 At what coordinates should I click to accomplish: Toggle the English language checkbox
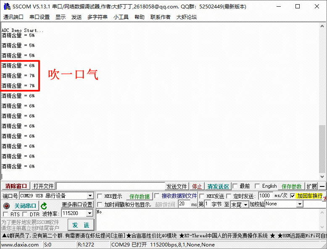(x=257, y=186)
